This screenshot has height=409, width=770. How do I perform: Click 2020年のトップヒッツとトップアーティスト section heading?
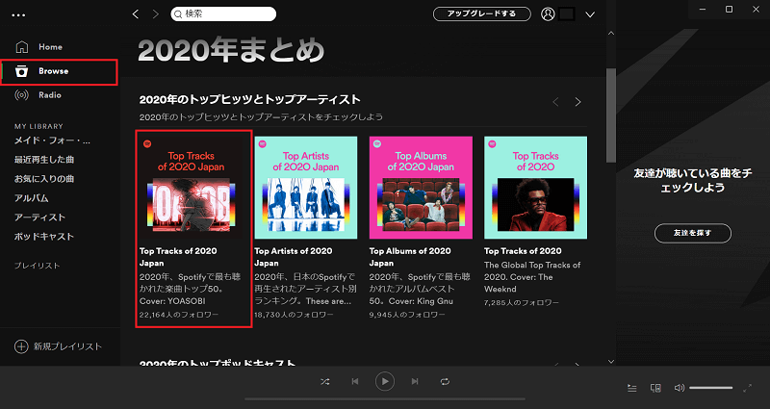click(250, 100)
